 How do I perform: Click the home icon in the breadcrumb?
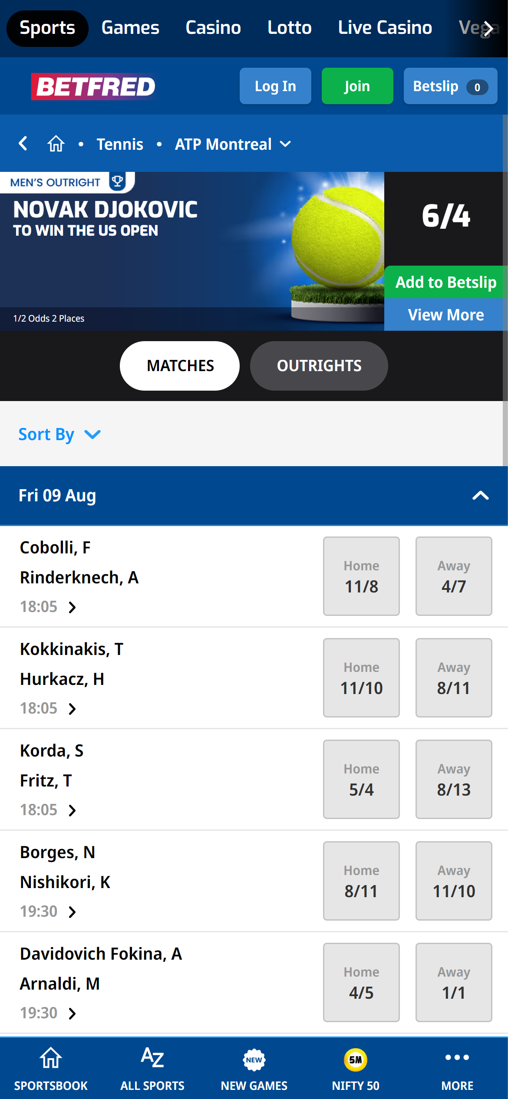point(56,144)
